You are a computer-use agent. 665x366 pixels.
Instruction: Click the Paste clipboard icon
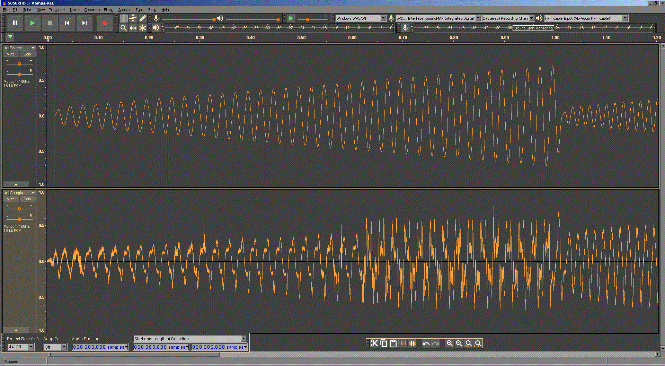(x=393, y=343)
